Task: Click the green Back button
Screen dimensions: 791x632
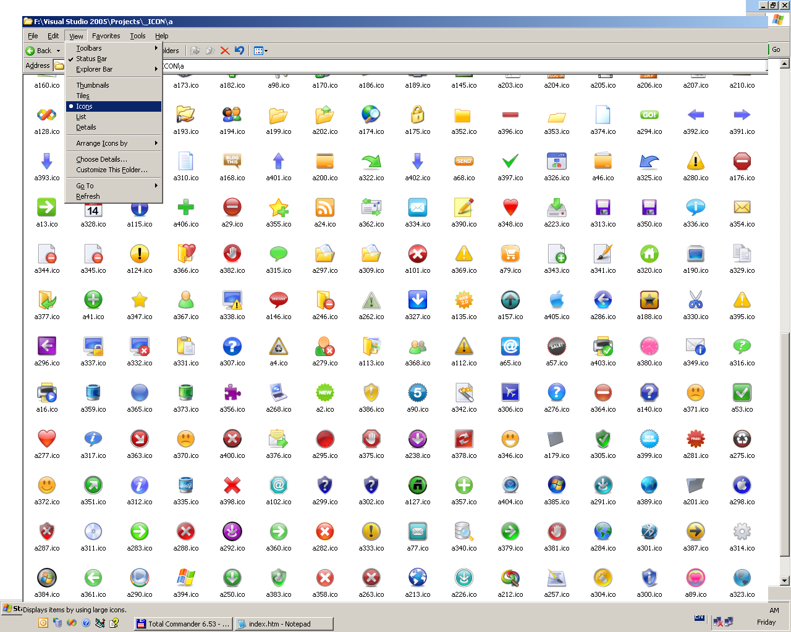Action: click(x=39, y=51)
